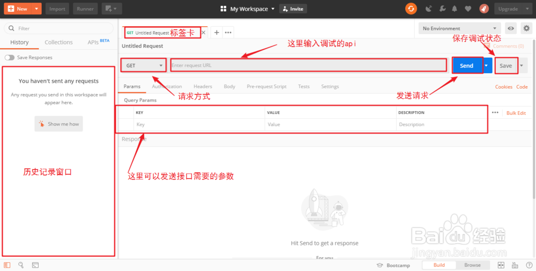This screenshot has width=536, height=271.
Task: Select the Params tab
Action: pyautogui.click(x=132, y=87)
